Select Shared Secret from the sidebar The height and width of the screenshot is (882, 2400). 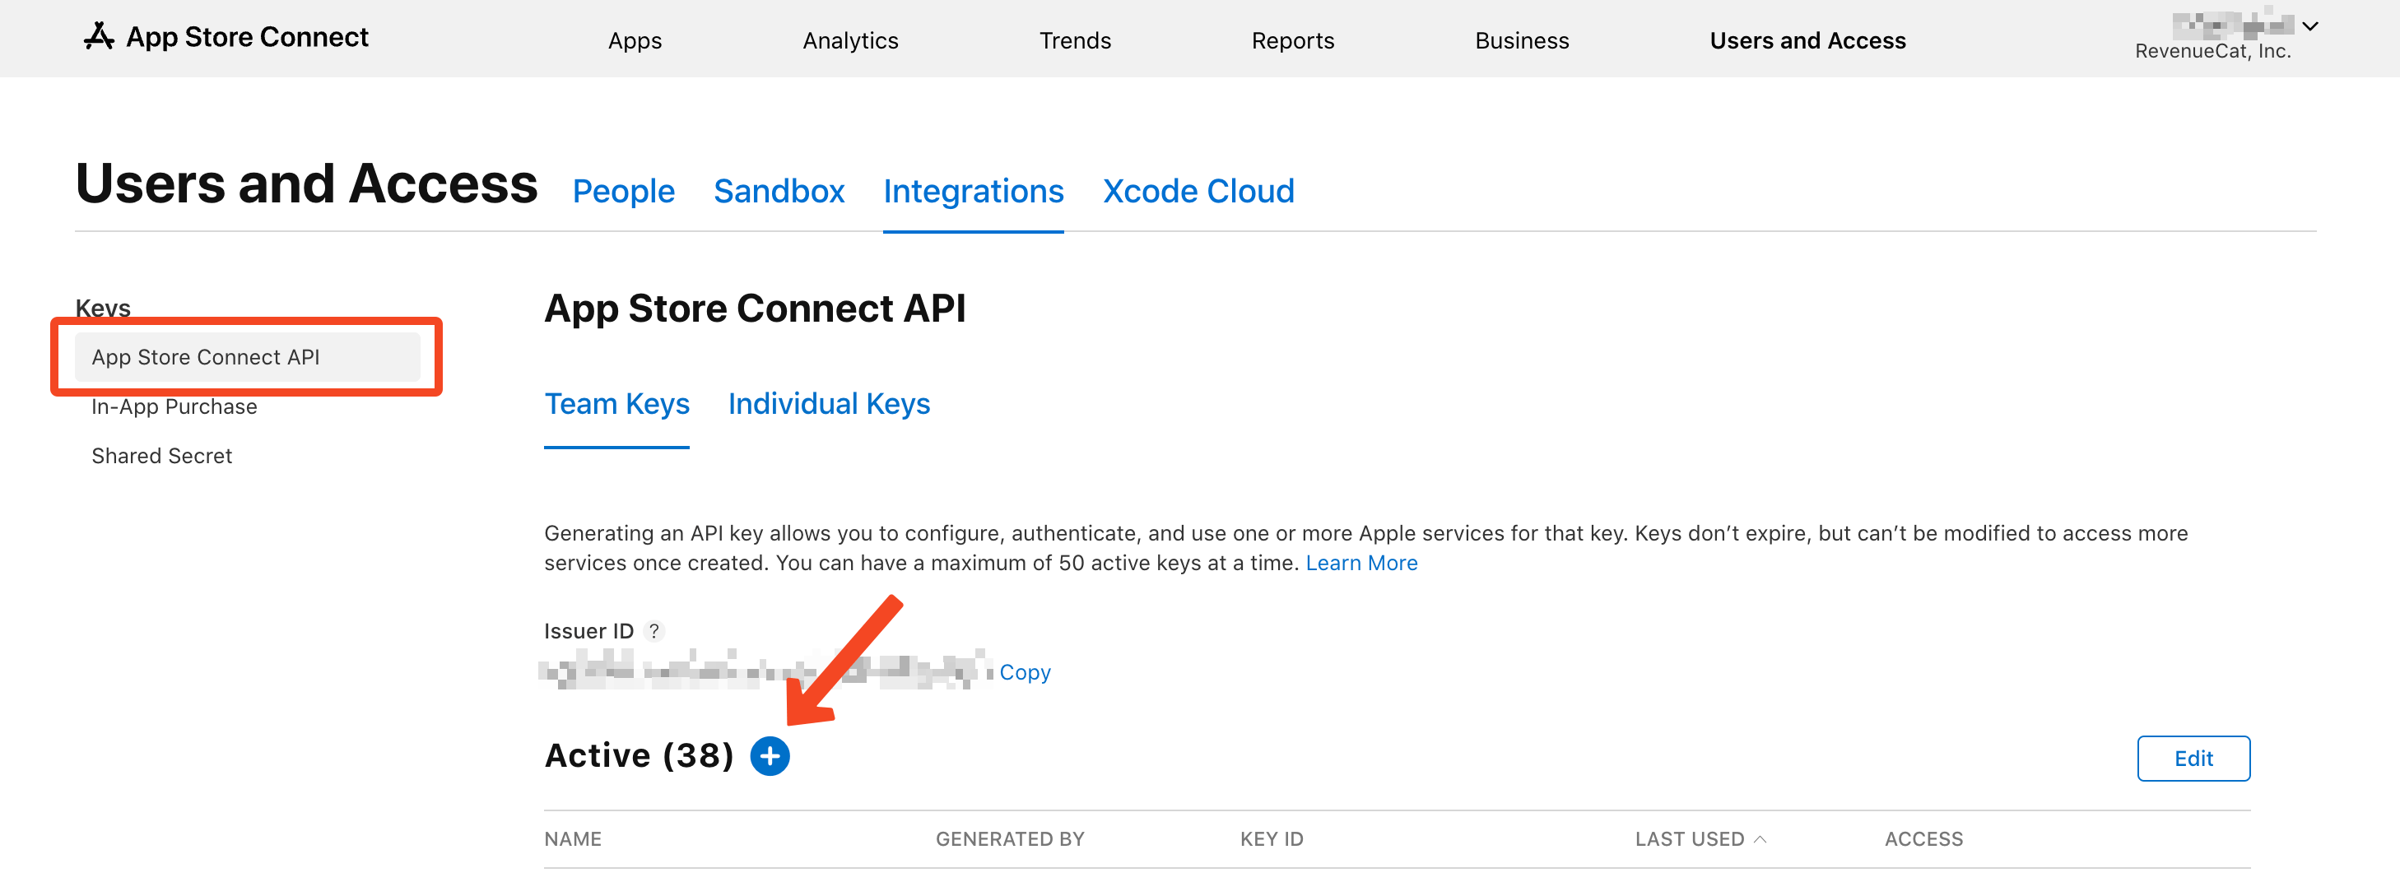162,456
